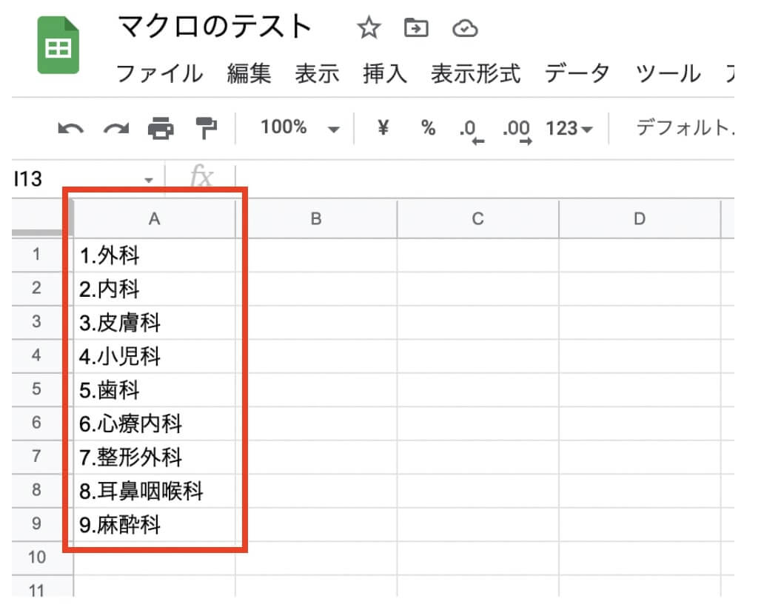Image resolution: width=764 pixels, height=610 pixels.
Task: Click the move to folder icon
Action: pyautogui.click(x=416, y=28)
